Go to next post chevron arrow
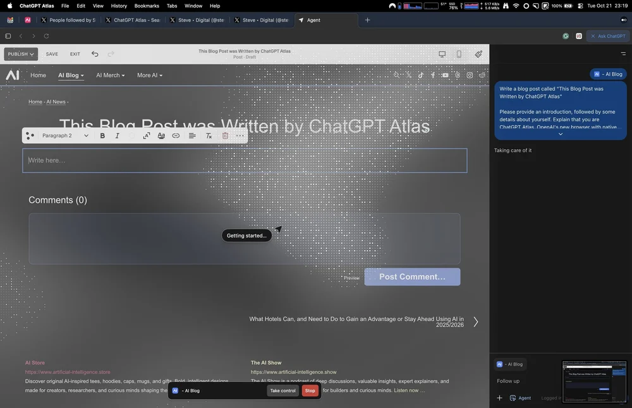The image size is (632, 408). tap(476, 322)
